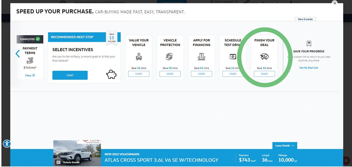Expand View under Payment Terms
This screenshot has width=352, height=167.
point(30,75)
